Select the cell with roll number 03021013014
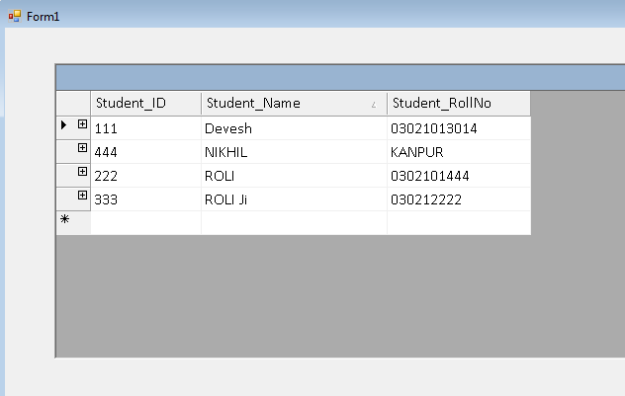 point(458,128)
